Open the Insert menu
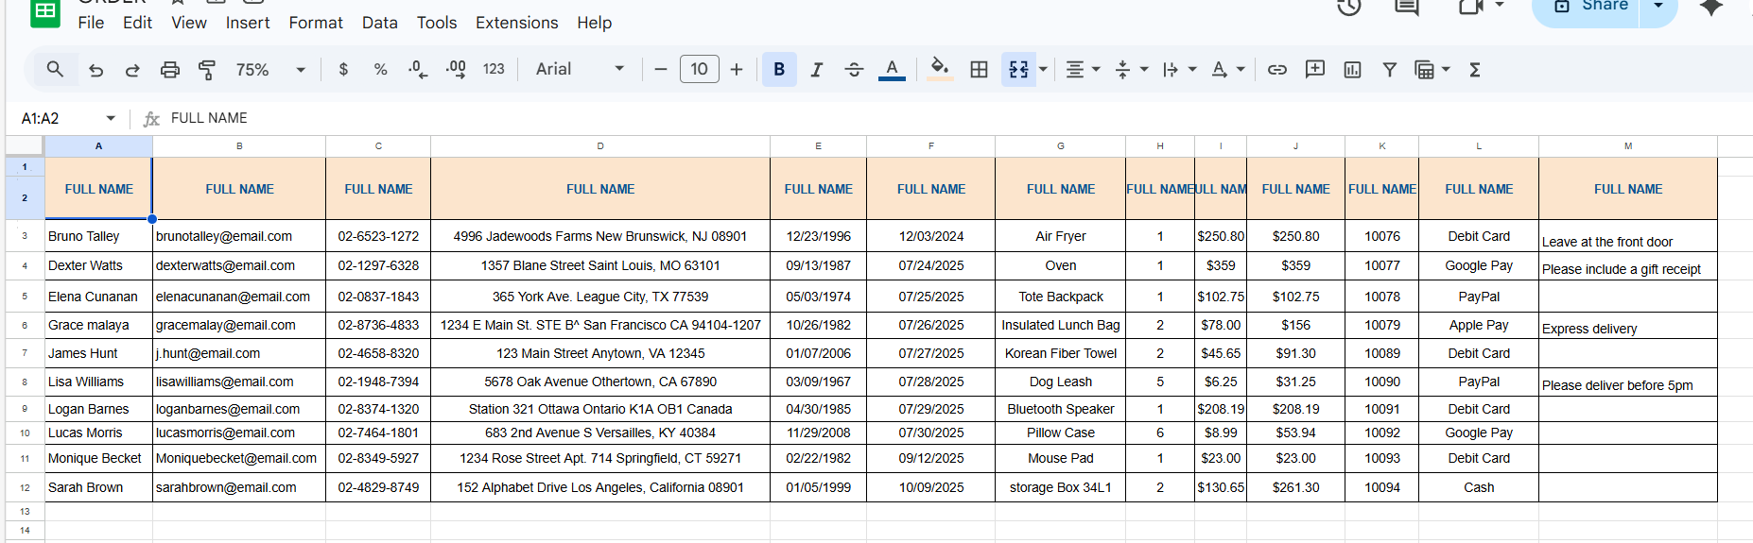Viewport: 1753px width, 543px height. tap(248, 23)
